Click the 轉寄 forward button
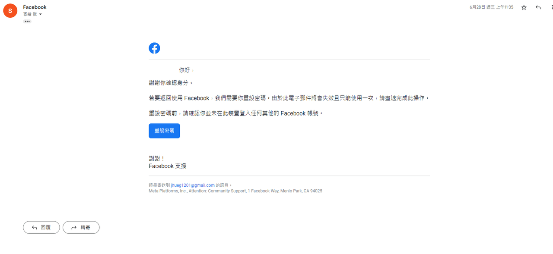553x254 pixels. click(81, 227)
